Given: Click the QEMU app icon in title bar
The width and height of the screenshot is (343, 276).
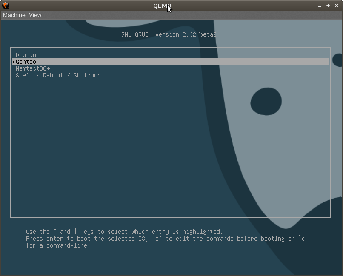Looking at the screenshot, I should (x=6, y=6).
